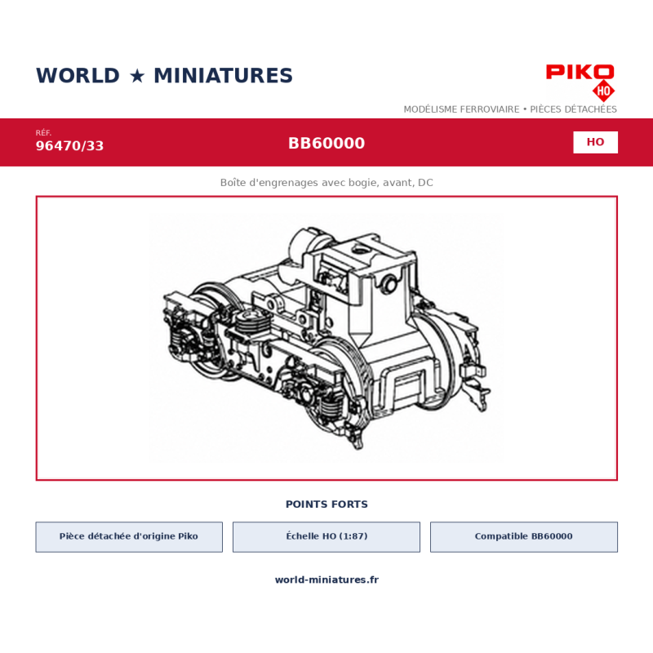Image resolution: width=653 pixels, height=653 pixels.
Task: Open the bogie gearbox technical drawing
Action: pyautogui.click(x=326, y=338)
